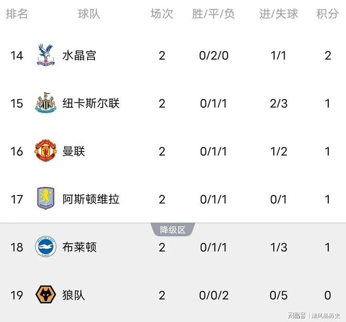Viewport: 346px width, 322px height.
Task: Click the Manchester United club crest
Action: click(46, 151)
